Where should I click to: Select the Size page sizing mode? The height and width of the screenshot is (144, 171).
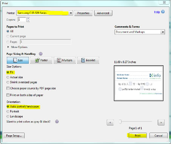(x=18, y=60)
